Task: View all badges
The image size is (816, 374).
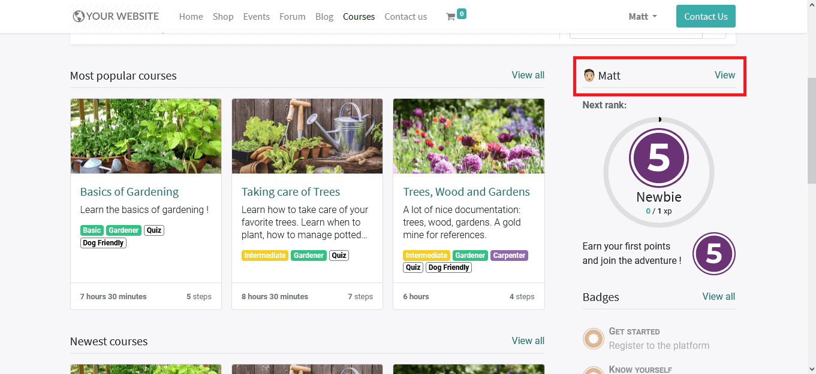Action: tap(718, 296)
